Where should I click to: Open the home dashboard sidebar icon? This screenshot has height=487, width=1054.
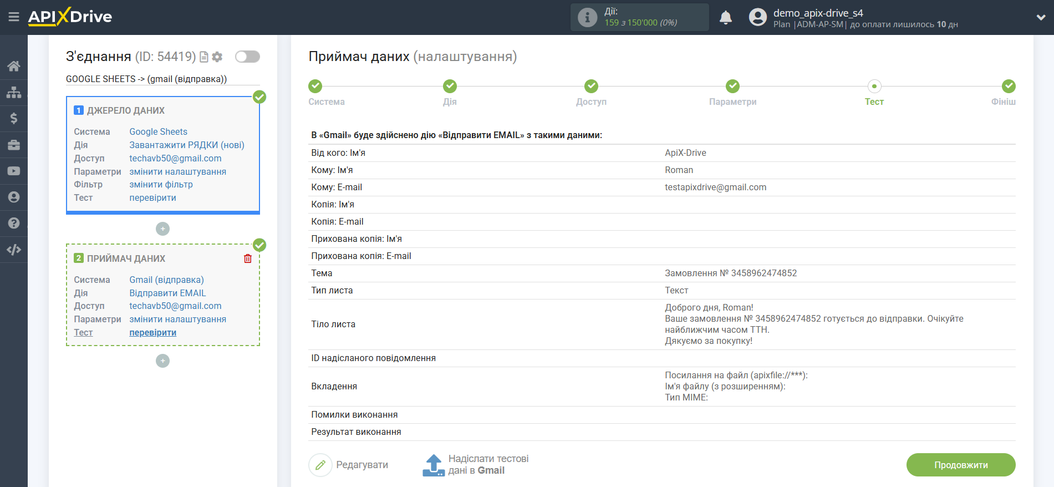coord(14,66)
